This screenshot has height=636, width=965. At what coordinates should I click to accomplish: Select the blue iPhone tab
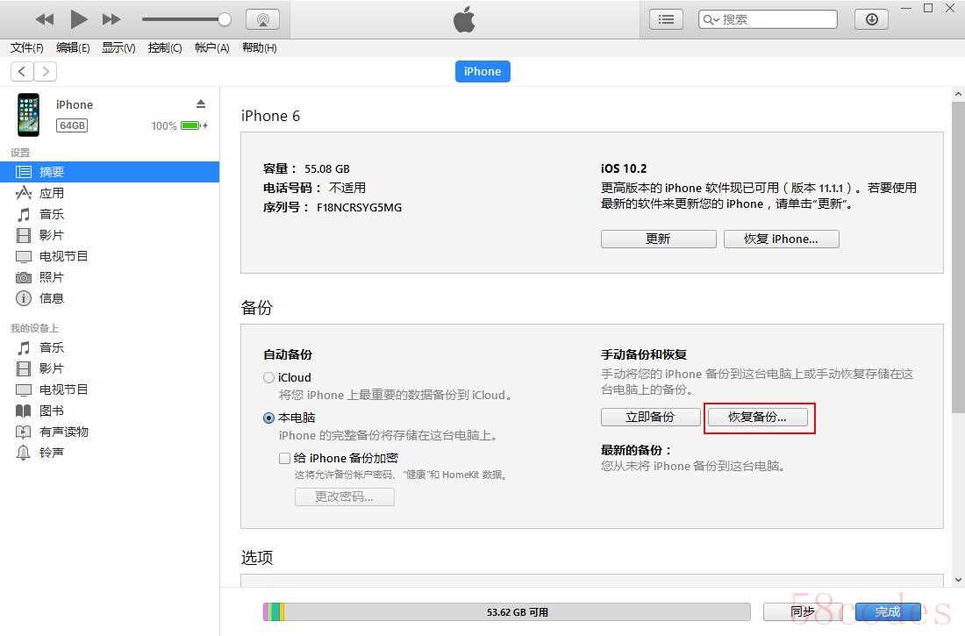click(482, 71)
